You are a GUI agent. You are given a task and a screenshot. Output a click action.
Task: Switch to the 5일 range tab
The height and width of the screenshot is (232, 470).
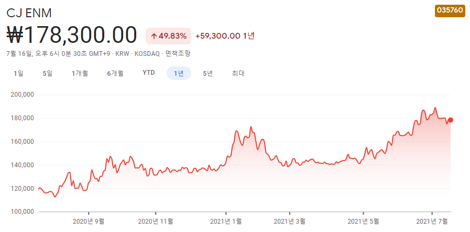[48, 73]
